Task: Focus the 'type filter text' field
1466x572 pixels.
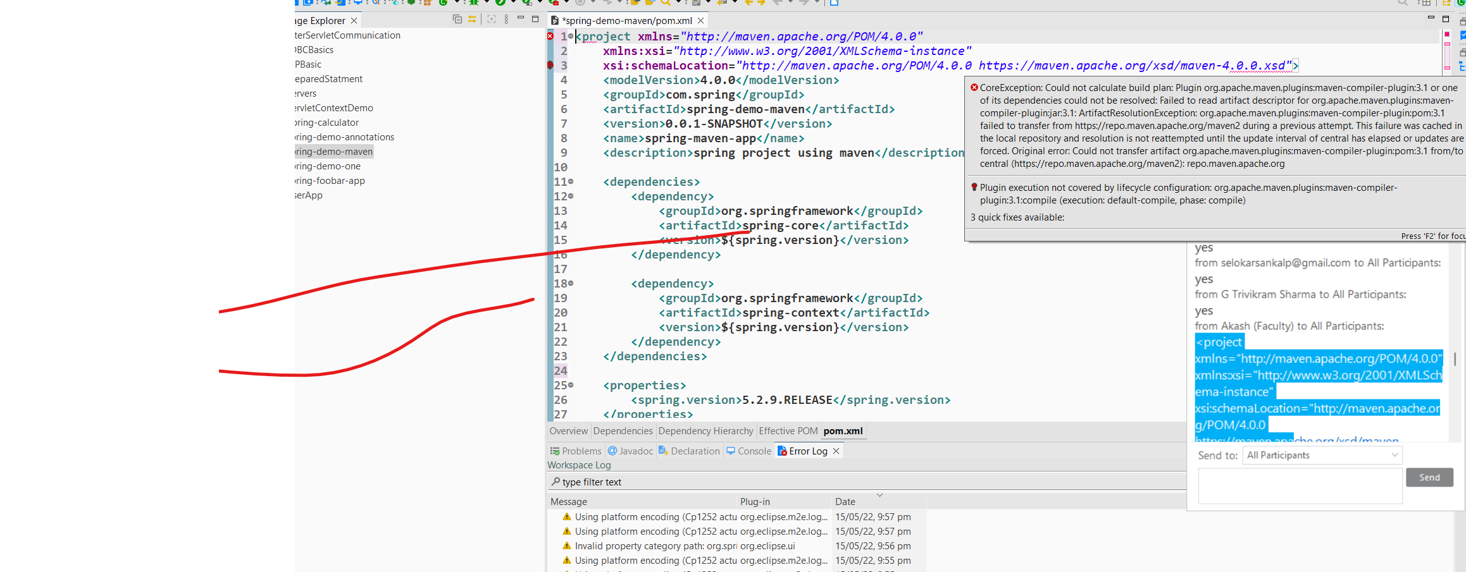Action: (x=867, y=482)
